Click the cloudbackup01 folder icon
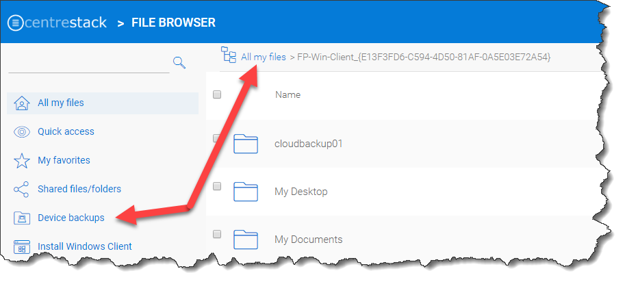Viewport: 625px width, 284px height. (x=246, y=144)
